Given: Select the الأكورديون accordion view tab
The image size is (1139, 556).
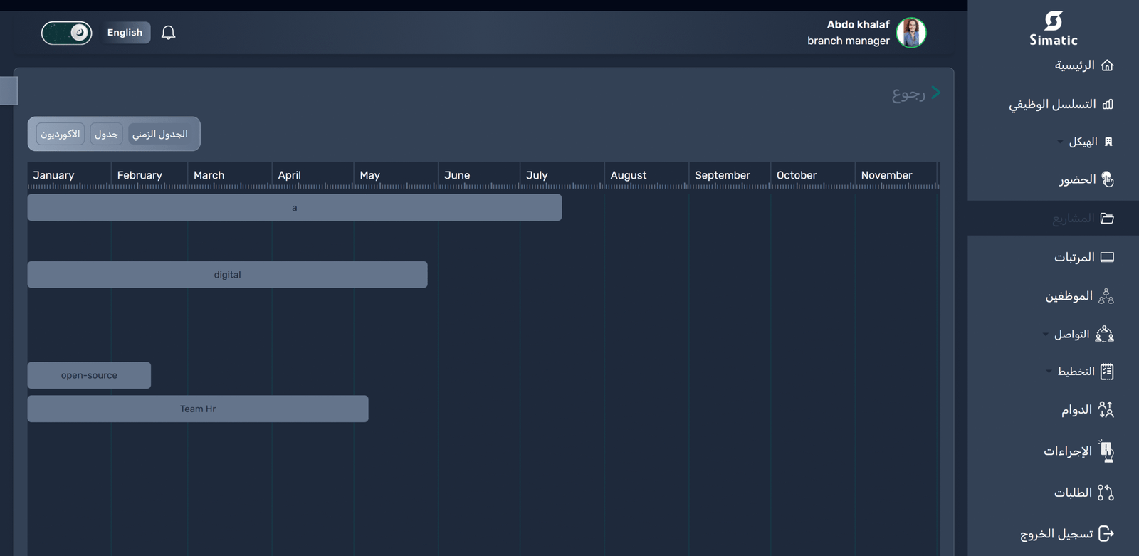Looking at the screenshot, I should click(x=61, y=134).
